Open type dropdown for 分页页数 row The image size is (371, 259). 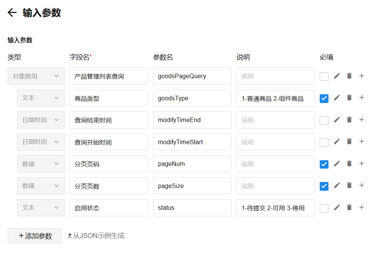click(x=41, y=186)
